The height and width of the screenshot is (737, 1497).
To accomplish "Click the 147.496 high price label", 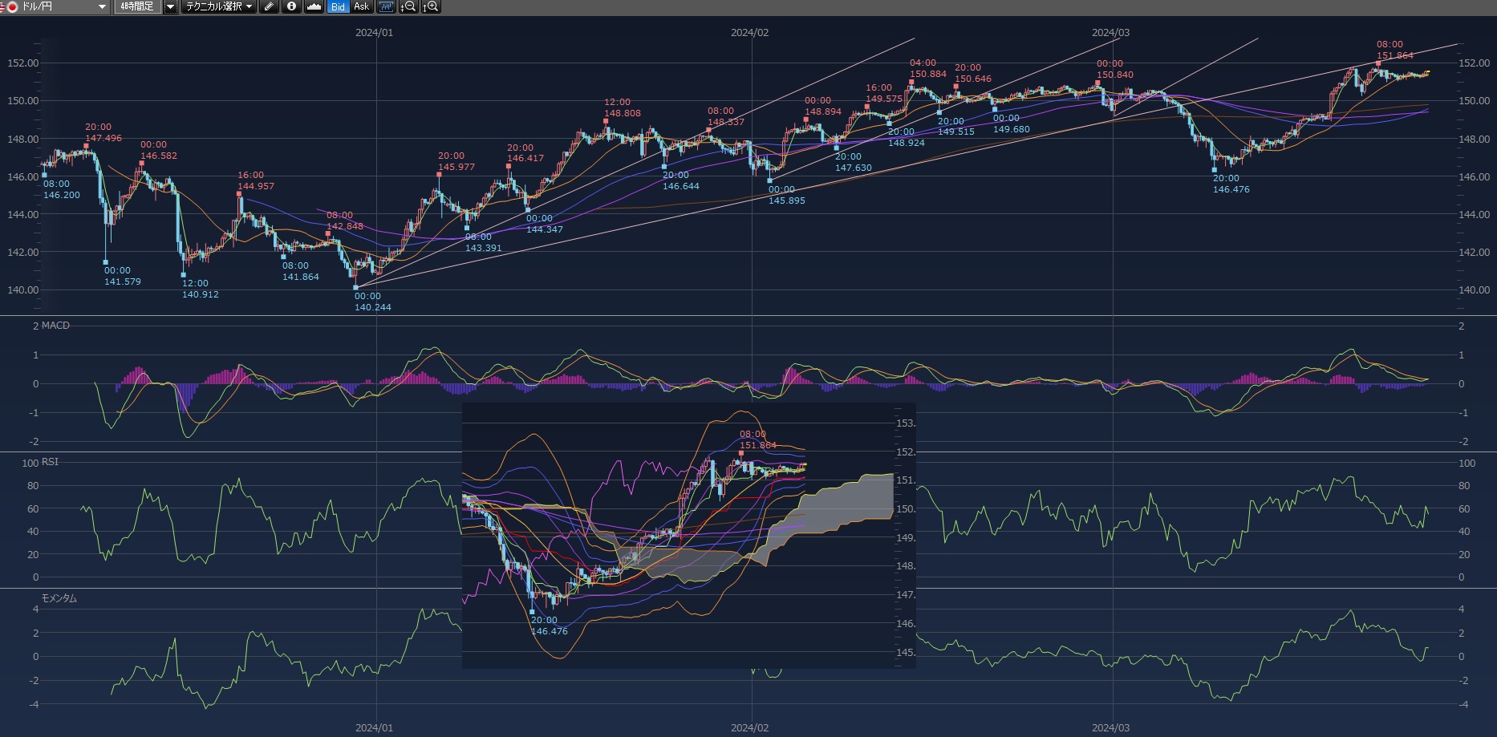I will coord(103,138).
